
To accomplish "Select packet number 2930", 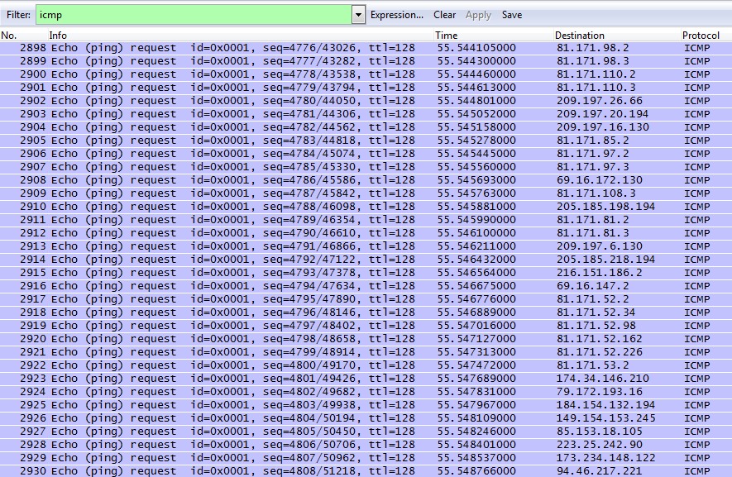I will [x=366, y=471].
